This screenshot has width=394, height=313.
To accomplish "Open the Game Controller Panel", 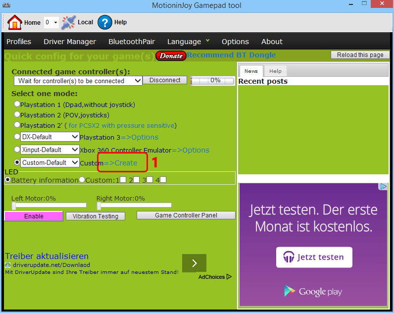I will coord(186,215).
